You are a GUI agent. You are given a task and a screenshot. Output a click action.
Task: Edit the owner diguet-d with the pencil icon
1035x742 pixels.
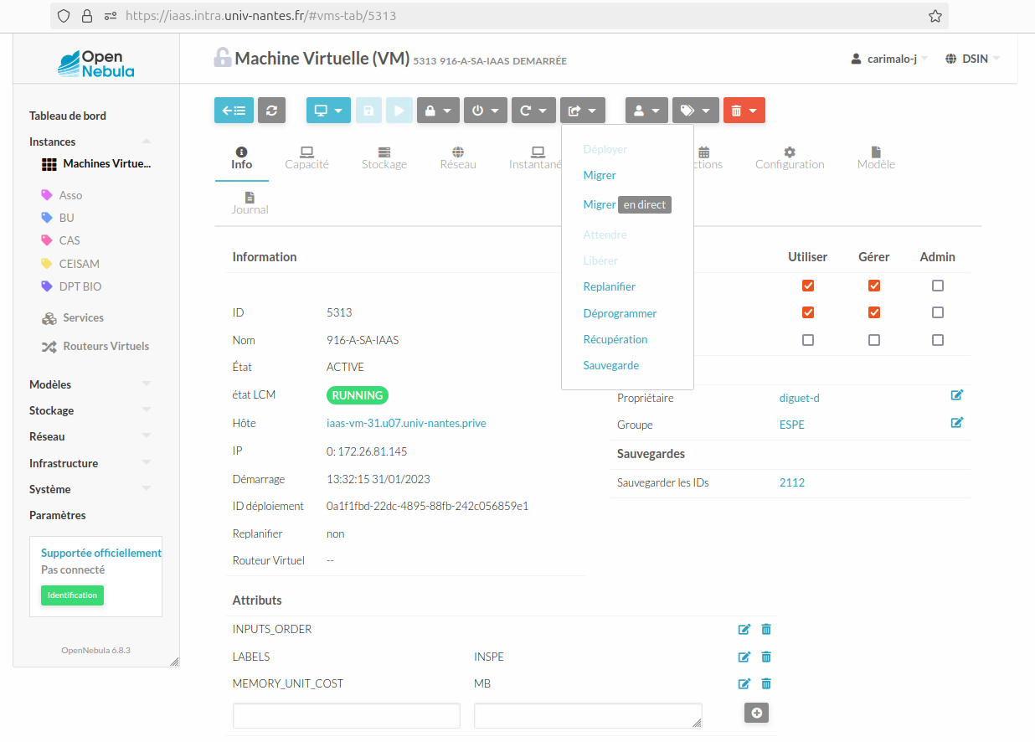click(x=957, y=395)
